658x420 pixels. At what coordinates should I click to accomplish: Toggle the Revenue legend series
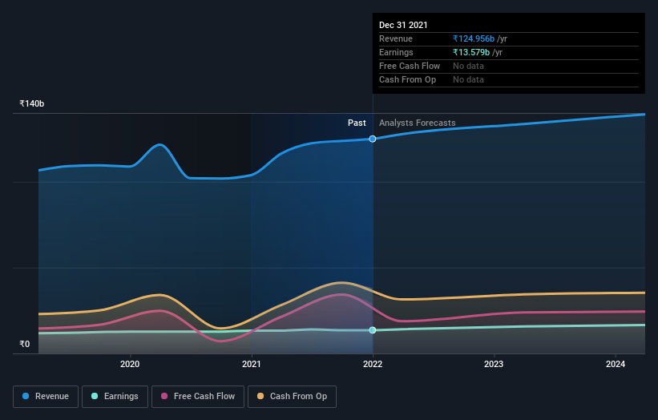tap(46, 397)
